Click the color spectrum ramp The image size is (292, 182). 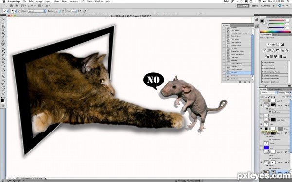[x=275, y=32]
